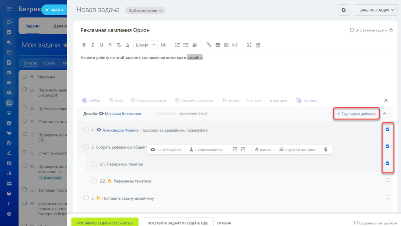The width and height of the screenshot is (401, 226).
Task: Collapse the 'Дизайн' checklist chevron
Action: (385, 114)
